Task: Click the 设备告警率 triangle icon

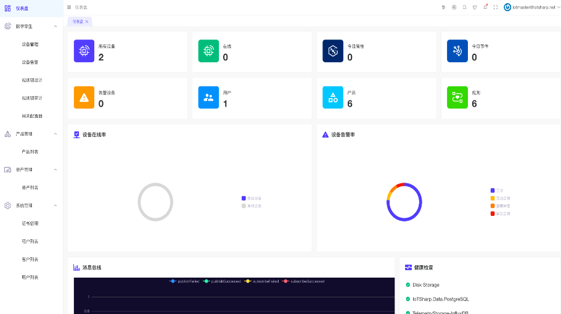Action: (x=326, y=134)
